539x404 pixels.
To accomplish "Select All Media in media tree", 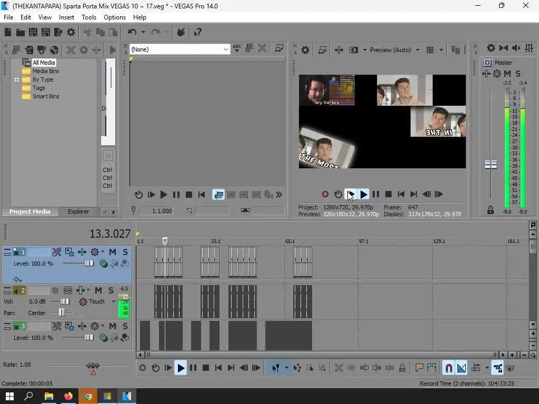I will [x=44, y=63].
